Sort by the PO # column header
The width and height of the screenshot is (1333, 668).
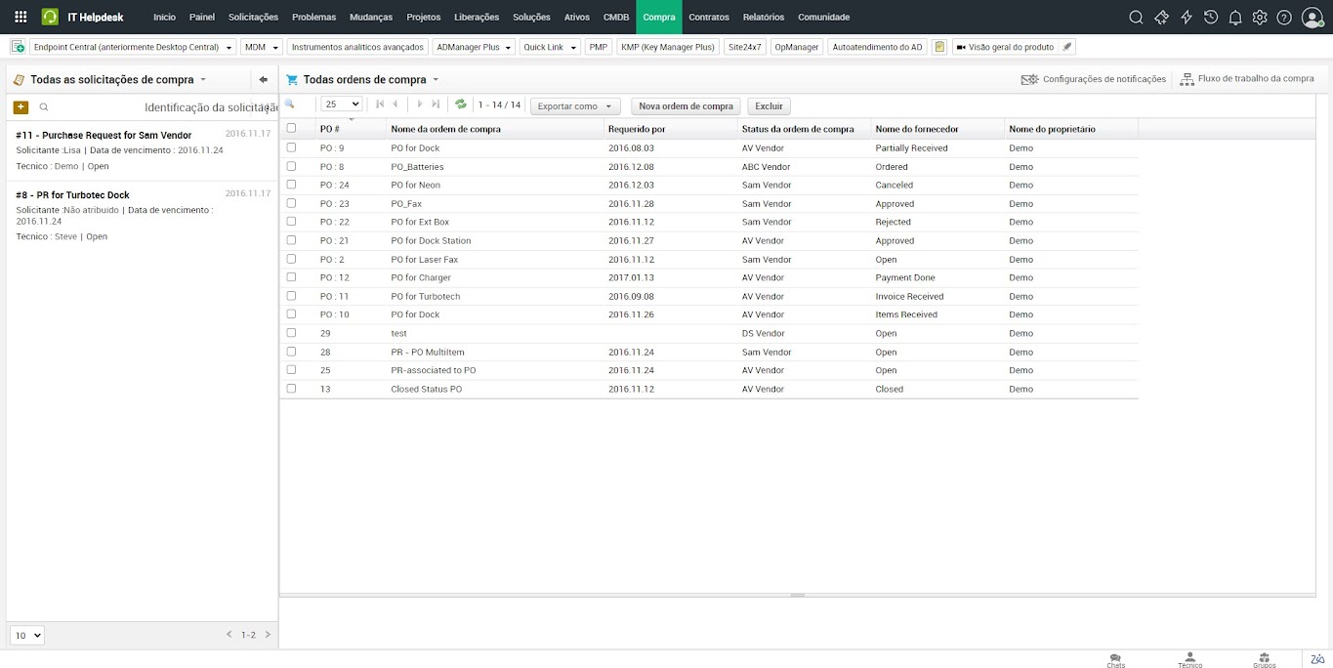330,129
